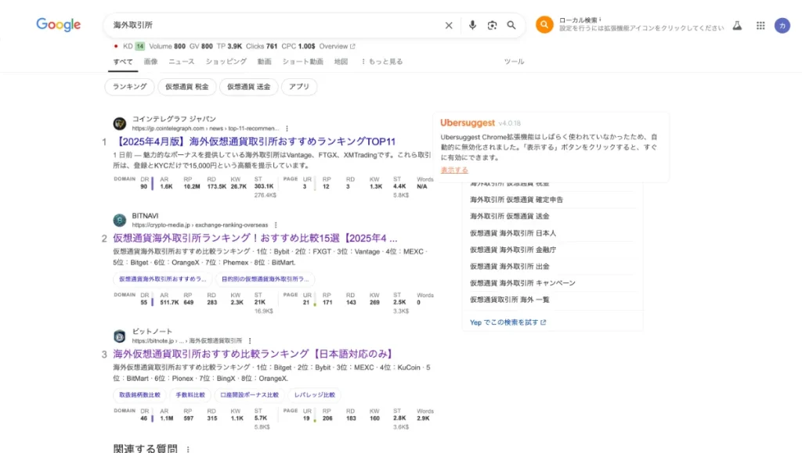Image resolution: width=802 pixels, height=453 pixels.
Task: Open three-dot menu for ビットノート result
Action: (250, 340)
